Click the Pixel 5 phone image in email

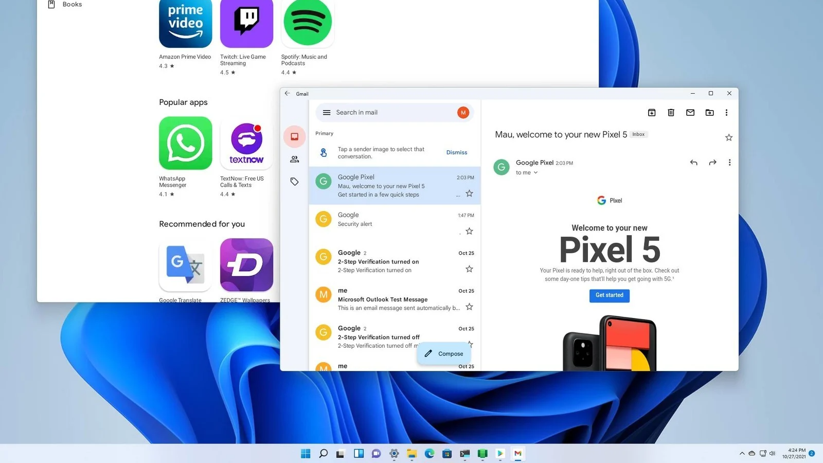click(610, 343)
